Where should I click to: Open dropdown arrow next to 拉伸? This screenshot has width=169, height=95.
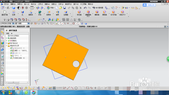tap(18, 14)
